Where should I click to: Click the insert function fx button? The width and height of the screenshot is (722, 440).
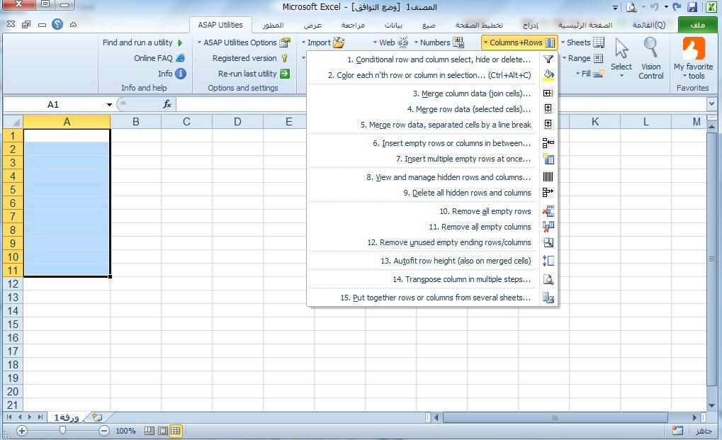click(x=167, y=104)
